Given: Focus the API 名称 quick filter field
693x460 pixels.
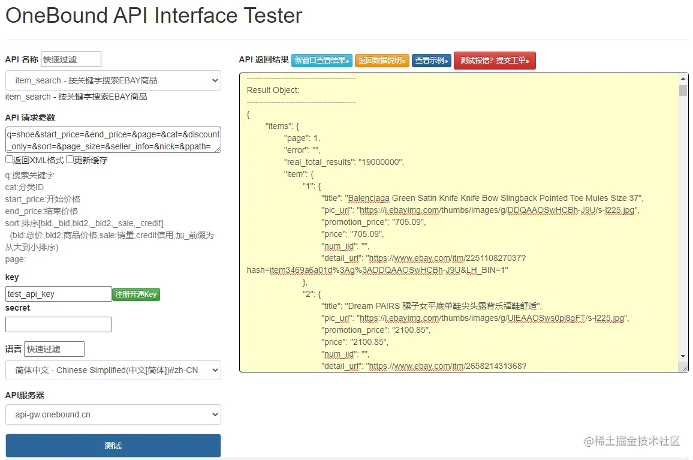Looking at the screenshot, I should tap(71, 59).
